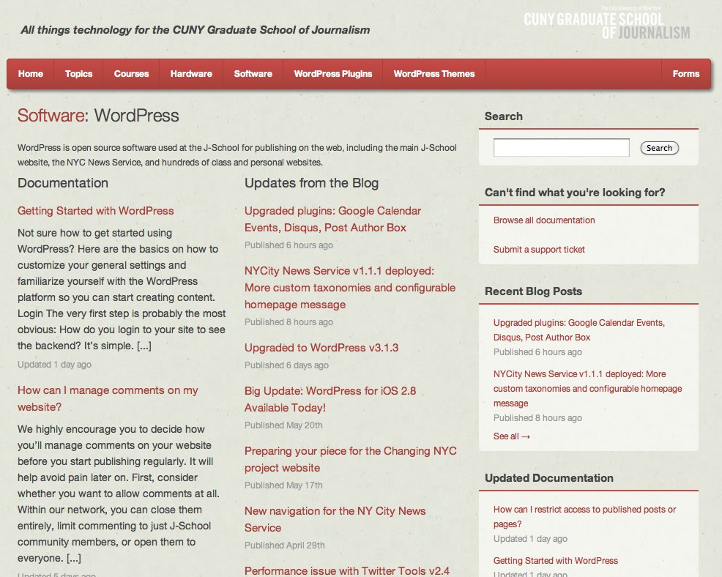Open Changing NYC project website post
This screenshot has height=577, width=722.
[x=351, y=459]
